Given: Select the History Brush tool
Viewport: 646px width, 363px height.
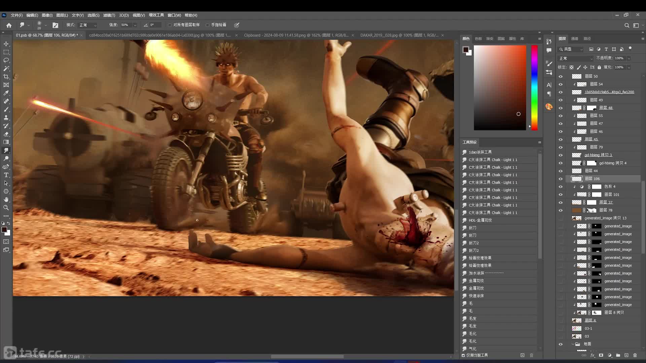Looking at the screenshot, I should (x=6, y=126).
